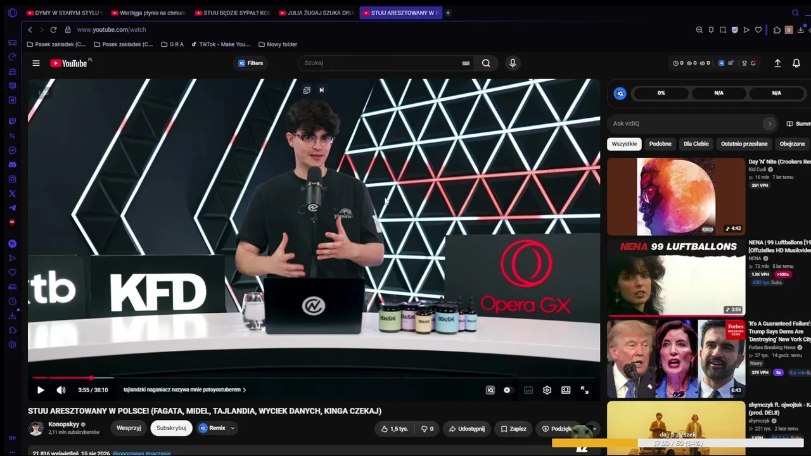This screenshot has width=811, height=456.
Task: Open TikTok bookmark in bookmarks bar
Action: (220, 44)
